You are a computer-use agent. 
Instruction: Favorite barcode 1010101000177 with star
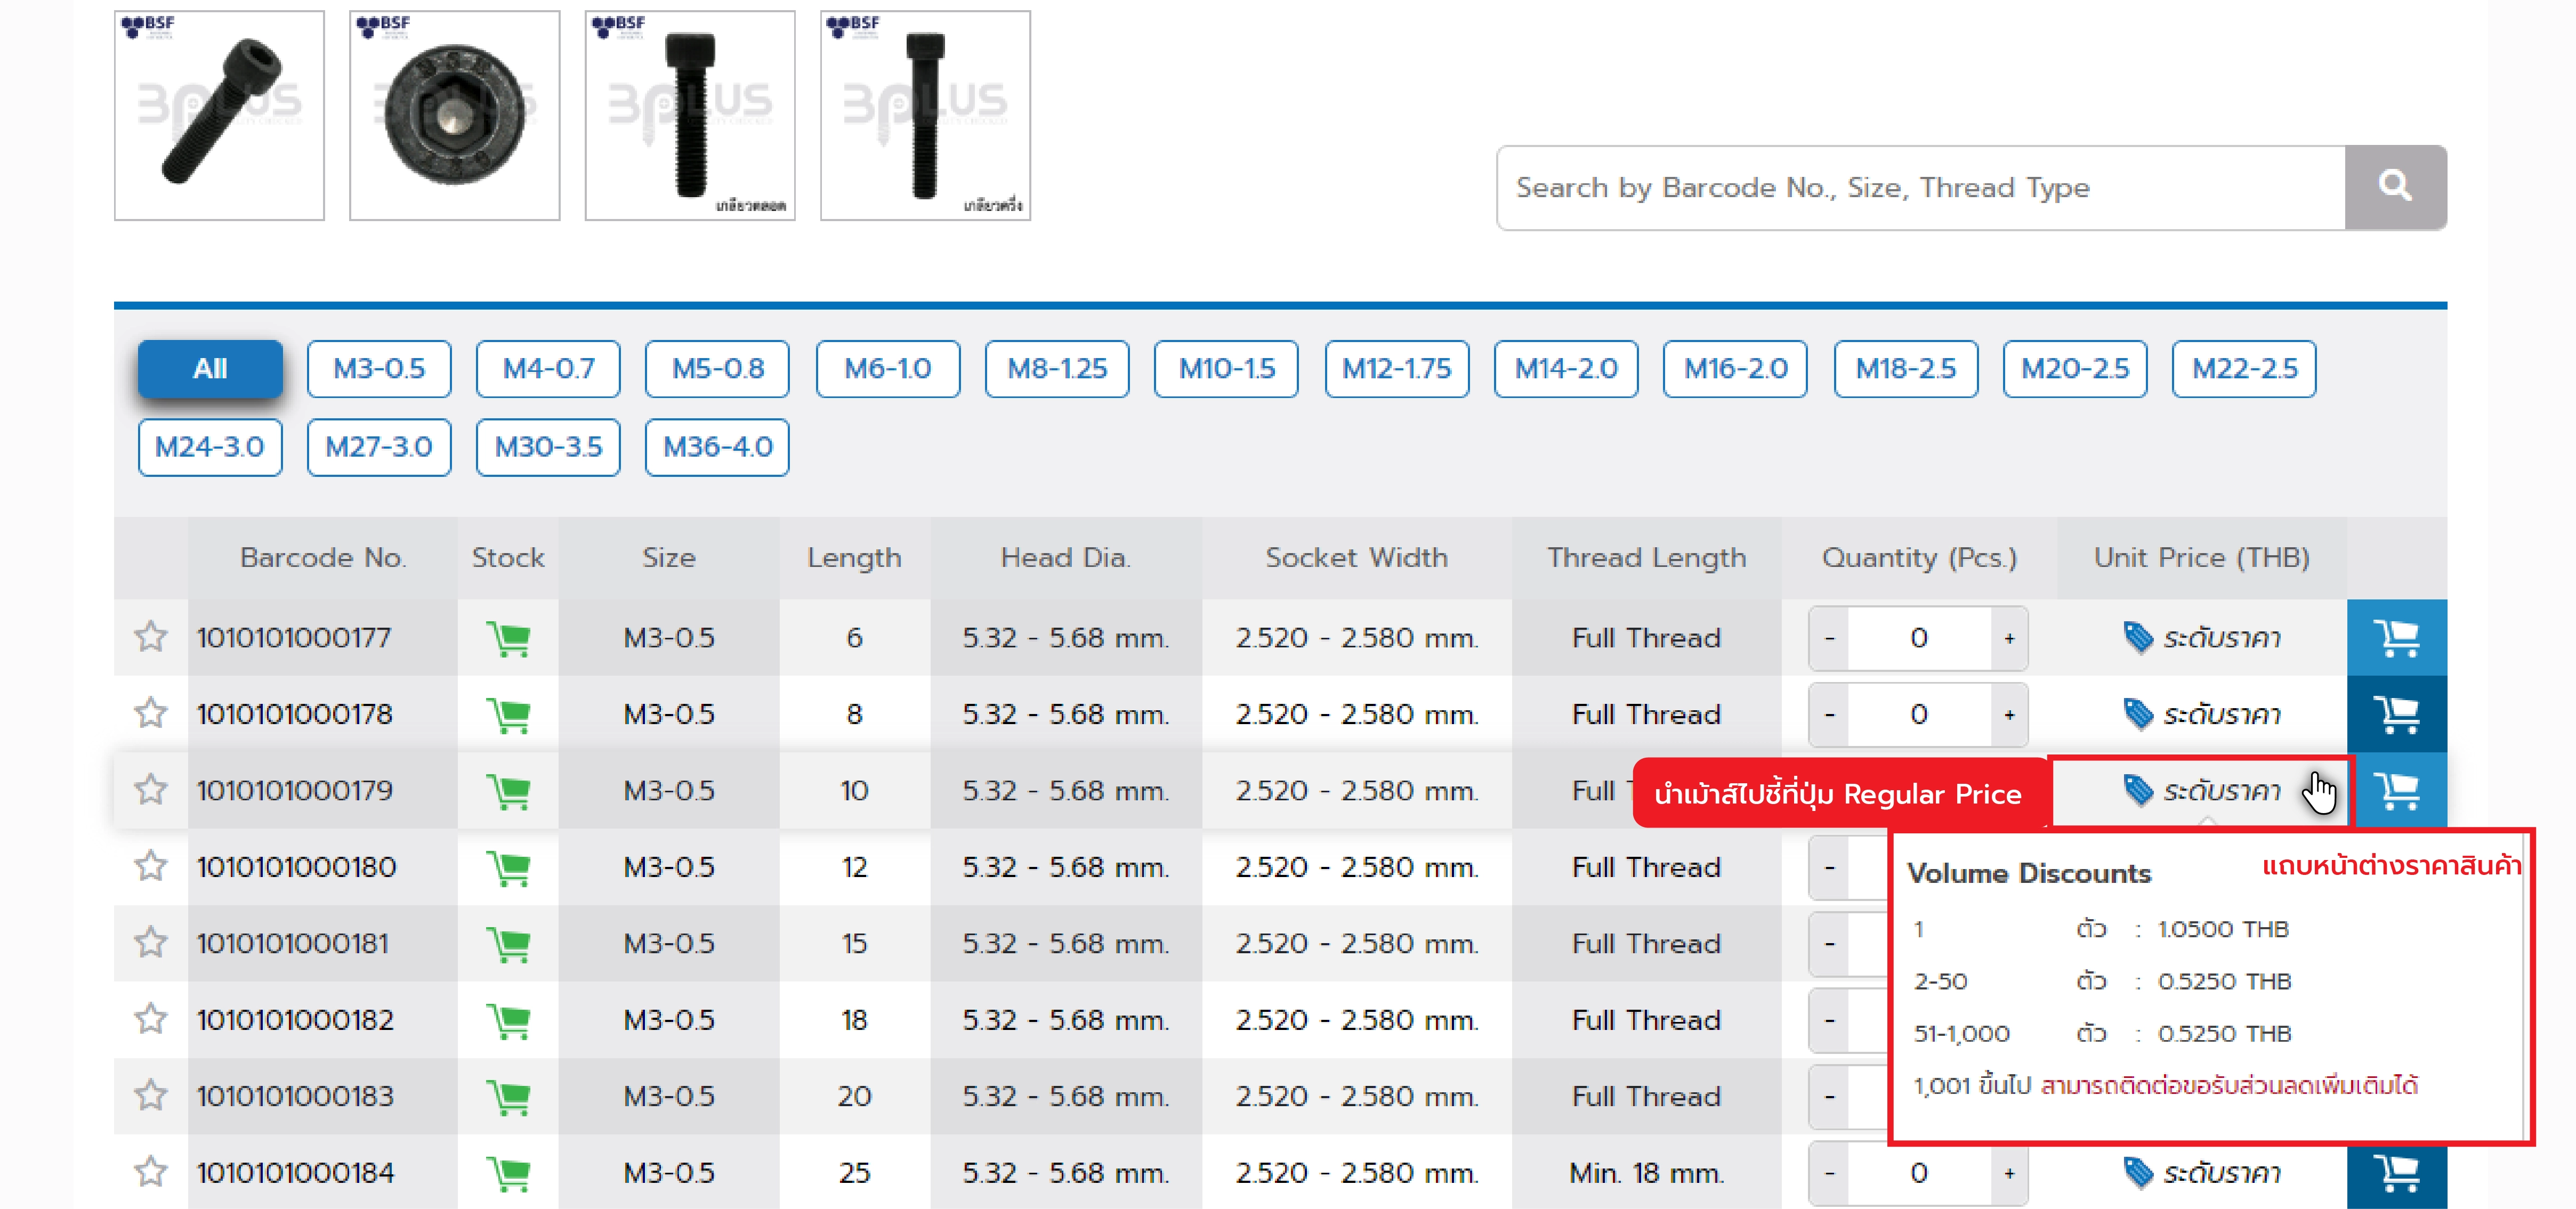[151, 636]
